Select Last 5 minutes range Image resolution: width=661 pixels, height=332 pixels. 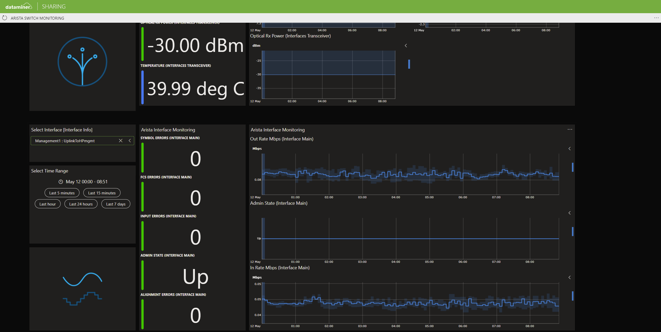click(x=62, y=193)
